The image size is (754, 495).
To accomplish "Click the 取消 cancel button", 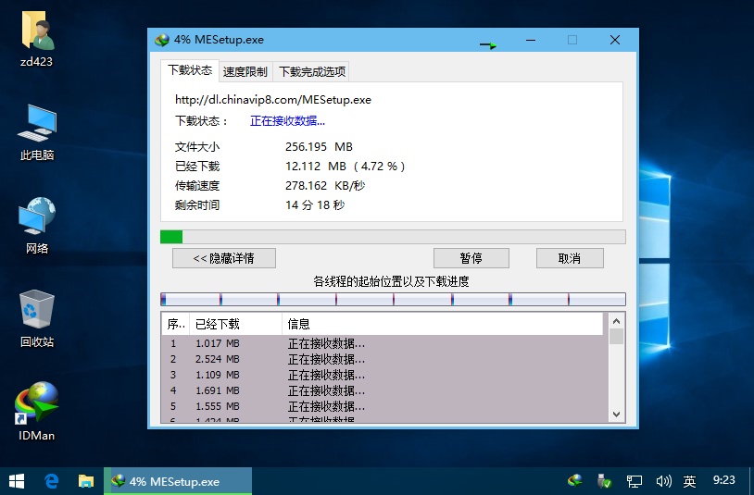I will pos(570,258).
